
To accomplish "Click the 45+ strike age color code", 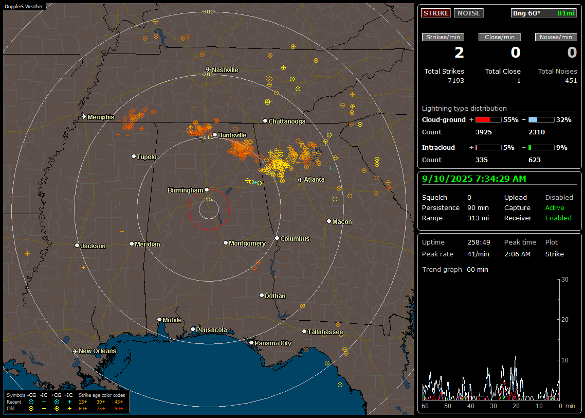I will [119, 402].
